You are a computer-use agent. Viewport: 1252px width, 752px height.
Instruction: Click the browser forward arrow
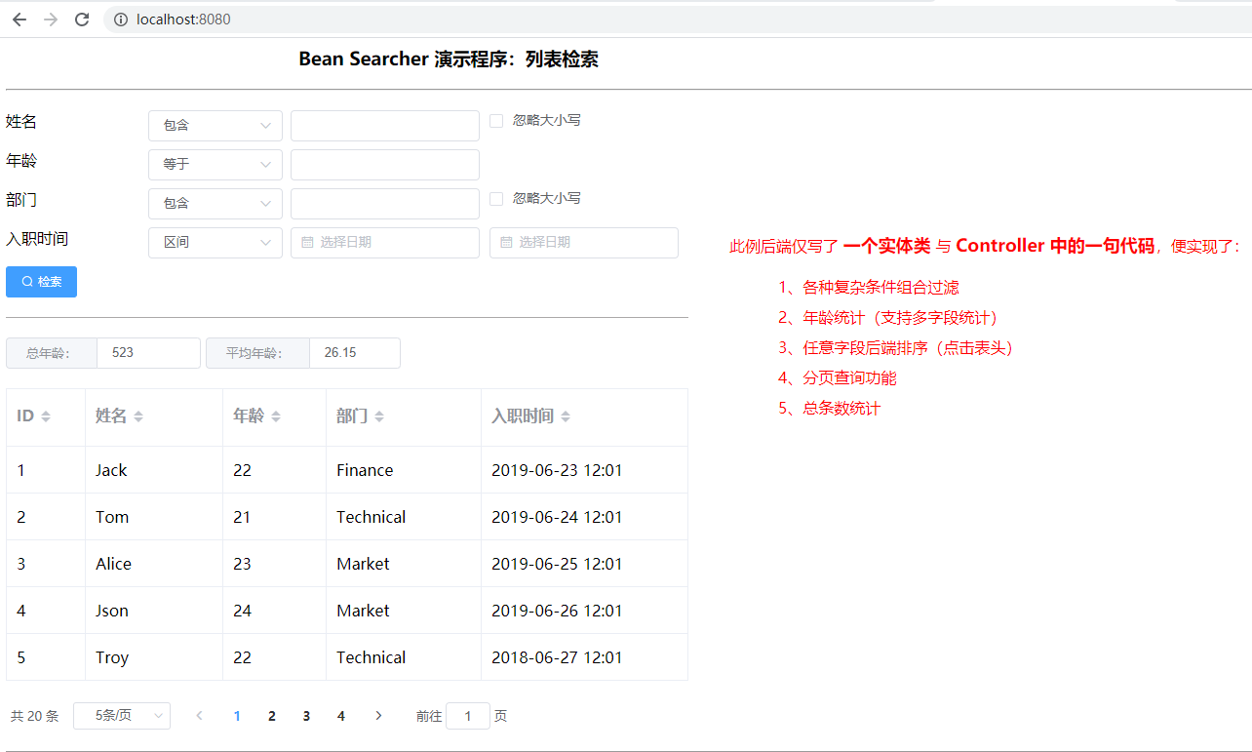click(x=51, y=20)
